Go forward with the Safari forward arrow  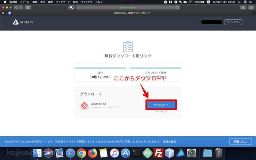pyautogui.click(x=20, y=8)
